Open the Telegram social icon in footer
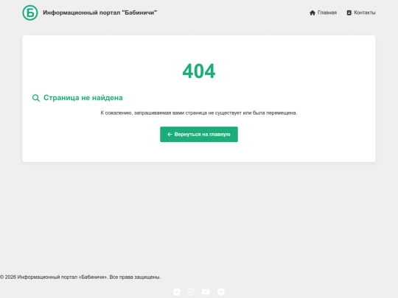Image resolution: width=398 pixels, height=298 pixels. (221, 292)
